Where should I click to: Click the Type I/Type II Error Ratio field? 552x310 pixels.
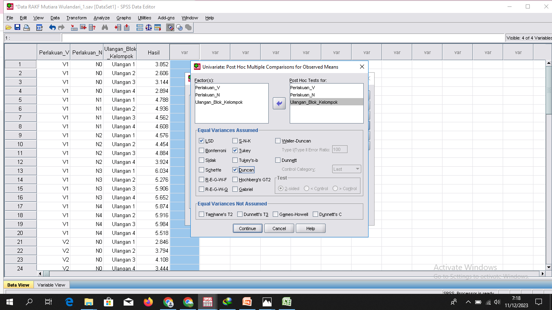pyautogui.click(x=339, y=149)
